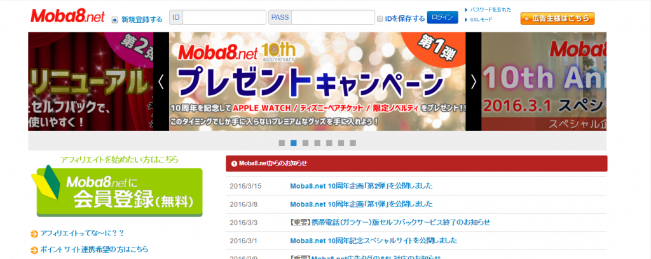This screenshot has width=651, height=259.
Task: Open the プレゼントキャンペーン center banner
Action: [x=317, y=81]
